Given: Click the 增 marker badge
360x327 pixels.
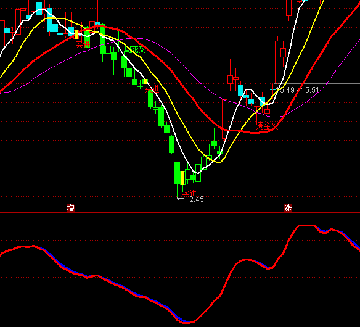Looking at the screenshot, I should point(70,207).
